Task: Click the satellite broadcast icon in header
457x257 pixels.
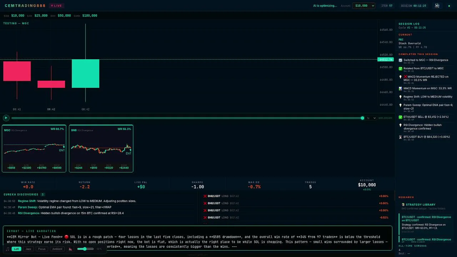Action: click(437, 6)
